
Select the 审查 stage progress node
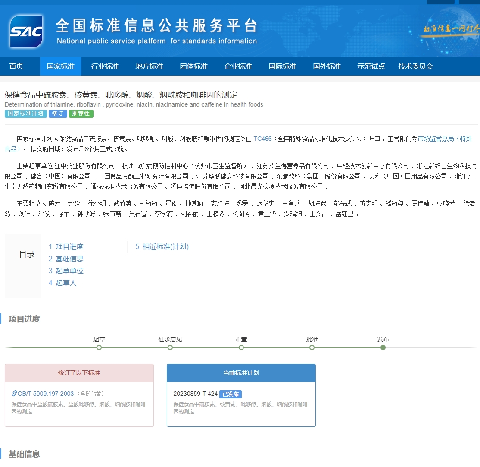(x=241, y=347)
